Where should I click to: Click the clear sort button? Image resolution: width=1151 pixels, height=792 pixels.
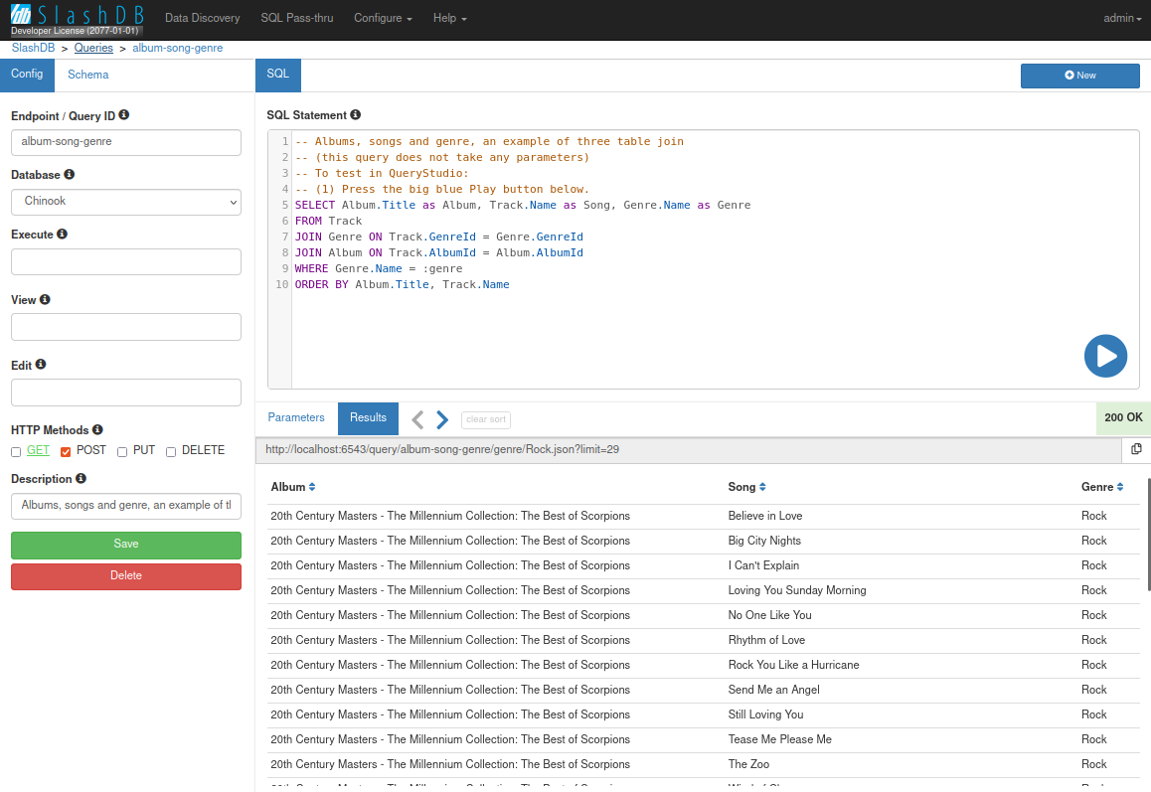click(486, 419)
